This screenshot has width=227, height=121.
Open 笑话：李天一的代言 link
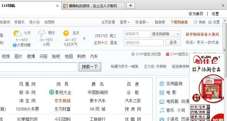tap(202, 42)
